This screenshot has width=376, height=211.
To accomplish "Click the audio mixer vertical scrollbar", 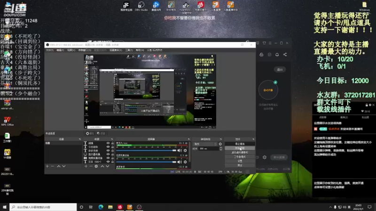I will [190, 152].
